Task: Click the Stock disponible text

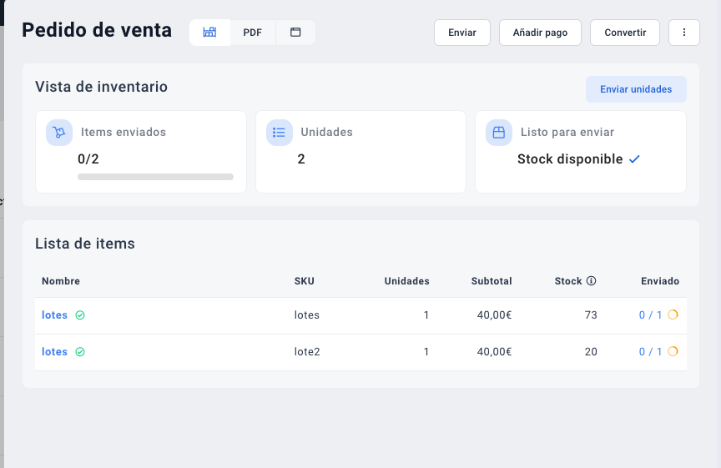Action: (x=570, y=159)
